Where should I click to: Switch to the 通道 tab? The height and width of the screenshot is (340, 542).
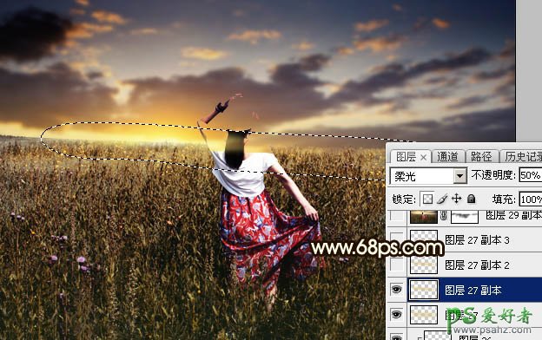tap(447, 157)
